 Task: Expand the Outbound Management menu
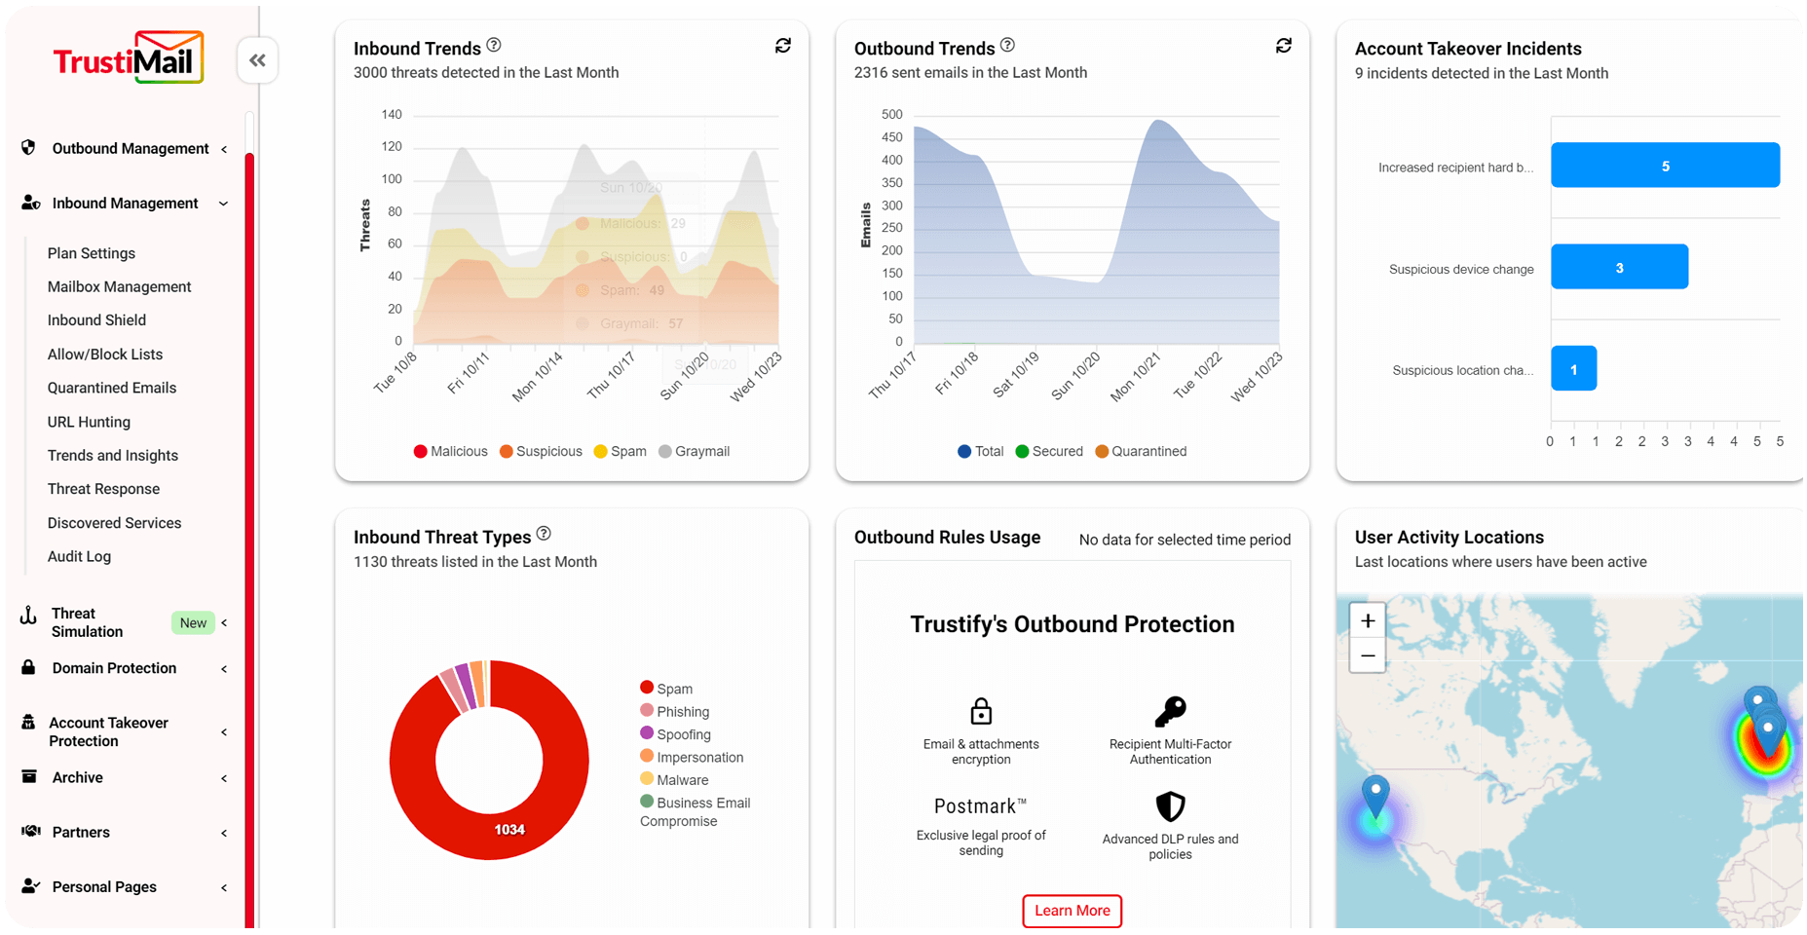point(131,148)
